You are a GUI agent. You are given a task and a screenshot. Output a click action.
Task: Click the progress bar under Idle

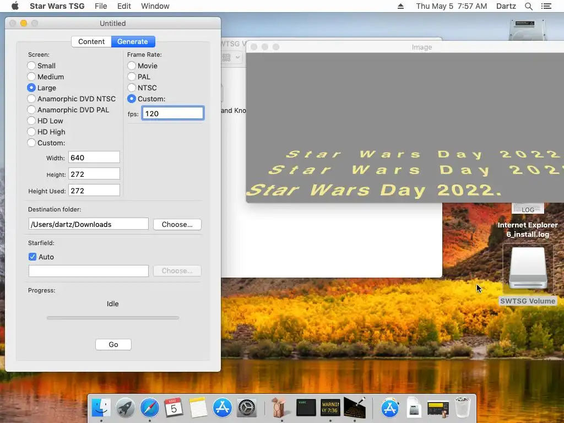pyautogui.click(x=112, y=318)
